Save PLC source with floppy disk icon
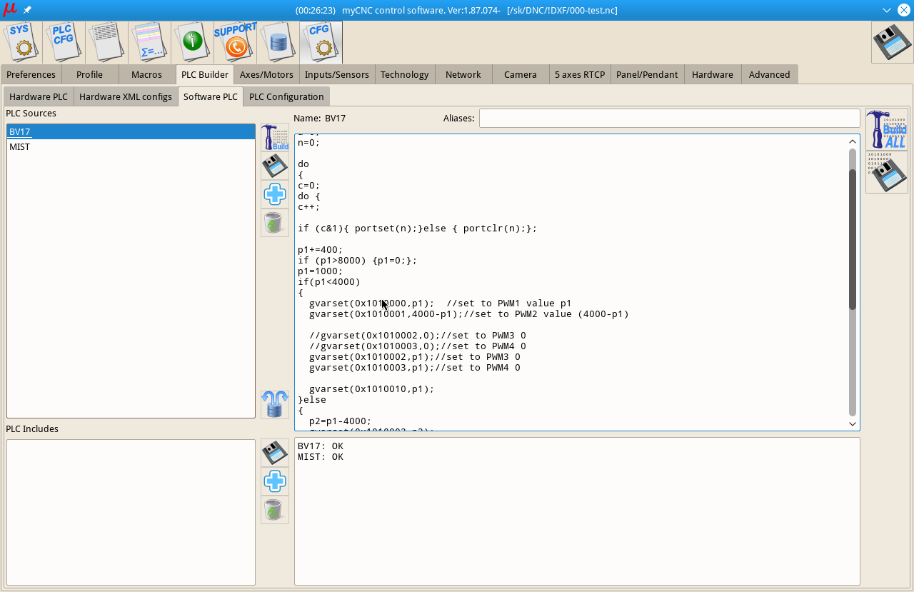Screen dimensions: 914x592 pos(275,166)
